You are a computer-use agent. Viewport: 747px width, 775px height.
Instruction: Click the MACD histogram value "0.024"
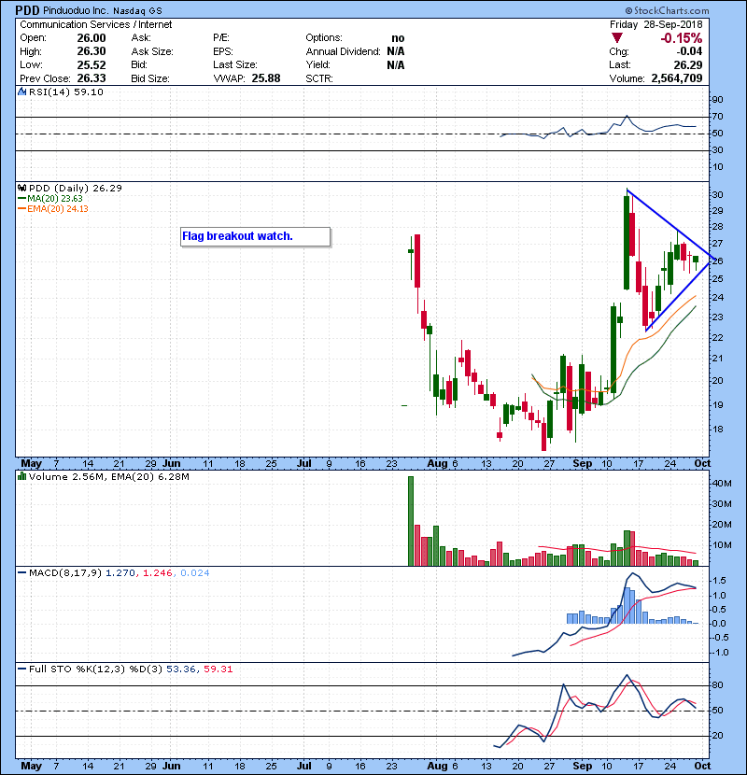(x=195, y=573)
